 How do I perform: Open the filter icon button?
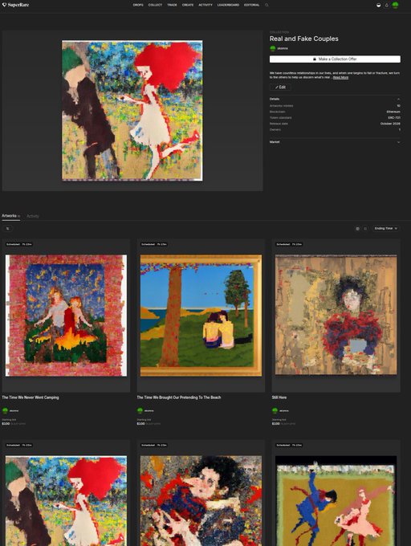click(8, 228)
